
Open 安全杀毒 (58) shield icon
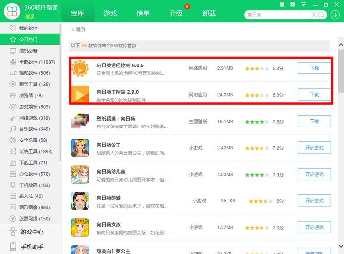click(13, 140)
